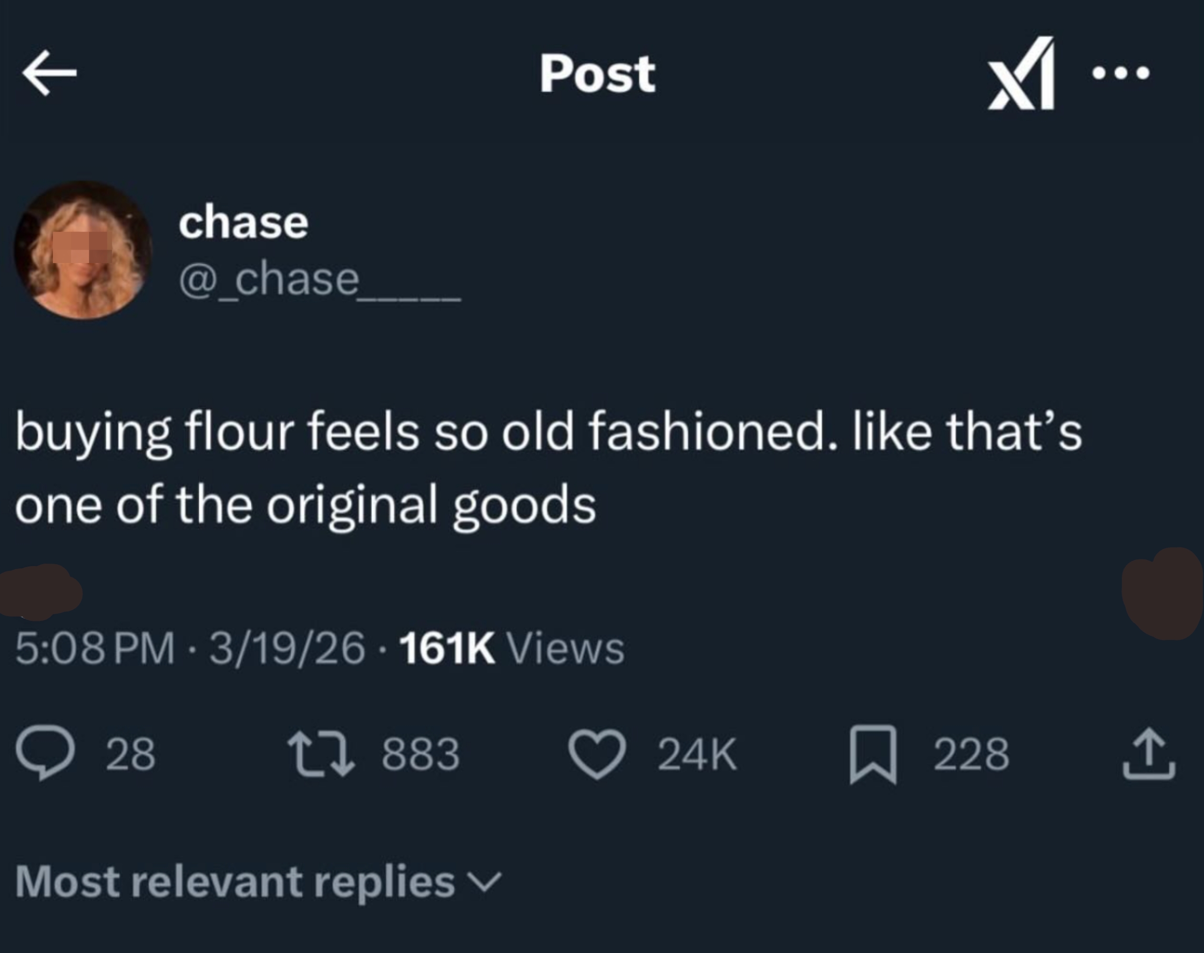Tap the reply speech bubble icon
Screen dimensions: 1204x953
click(x=46, y=754)
